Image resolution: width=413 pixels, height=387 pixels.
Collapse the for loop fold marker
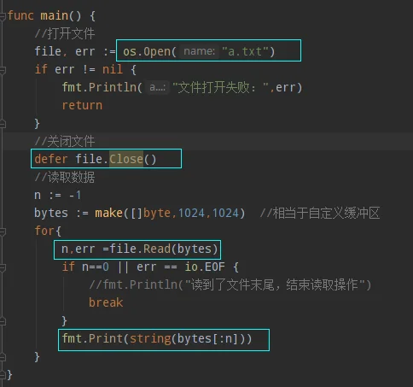[3, 232]
